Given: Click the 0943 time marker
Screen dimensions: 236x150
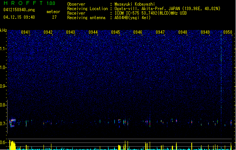Looking at the screenshot, I should pos(71,32).
